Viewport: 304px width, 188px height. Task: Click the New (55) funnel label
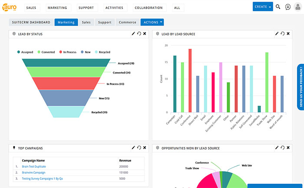tap(104, 99)
